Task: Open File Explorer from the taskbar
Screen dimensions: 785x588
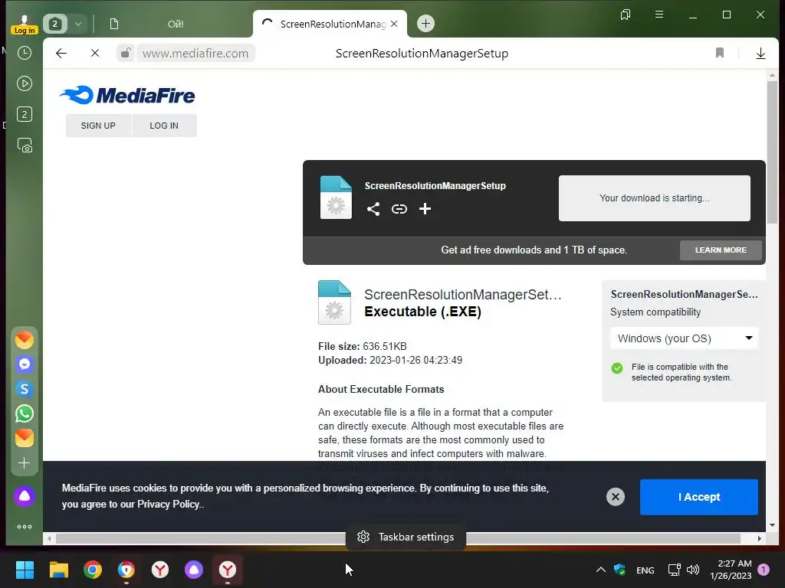Action: pyautogui.click(x=58, y=570)
